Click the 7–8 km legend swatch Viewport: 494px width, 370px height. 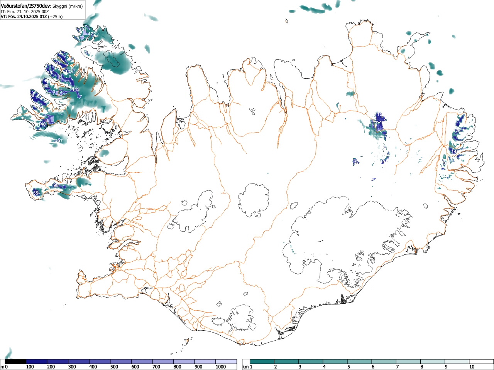408,362
